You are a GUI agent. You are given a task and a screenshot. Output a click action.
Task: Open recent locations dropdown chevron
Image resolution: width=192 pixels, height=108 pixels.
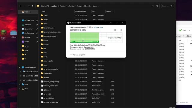click(x=29, y=6)
